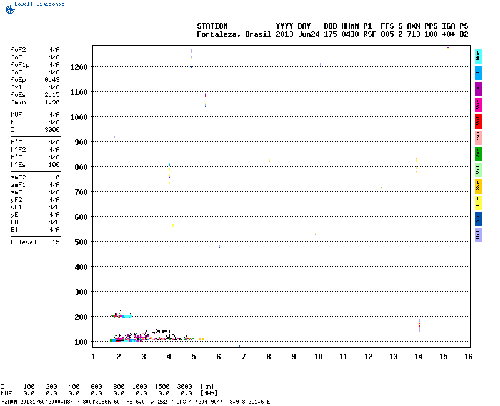Screen dimensions: 500x406
Task: Click the day-of-year value 175
Action: point(331,34)
